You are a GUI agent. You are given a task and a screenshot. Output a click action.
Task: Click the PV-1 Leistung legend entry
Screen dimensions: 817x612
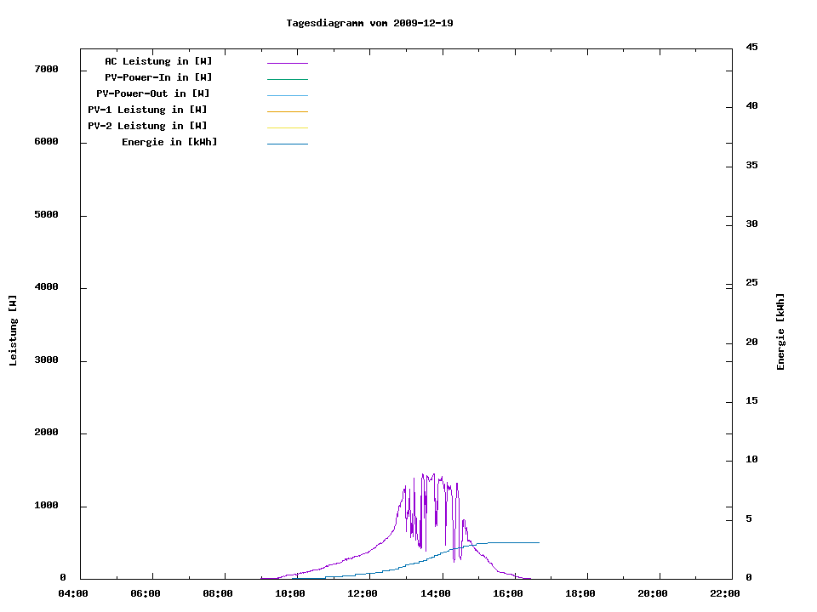147,110
